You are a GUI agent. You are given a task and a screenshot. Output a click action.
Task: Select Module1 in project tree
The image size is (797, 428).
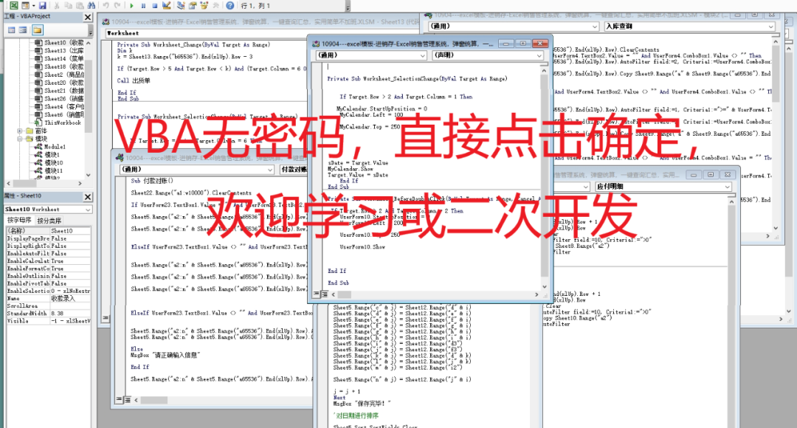pyautogui.click(x=50, y=147)
